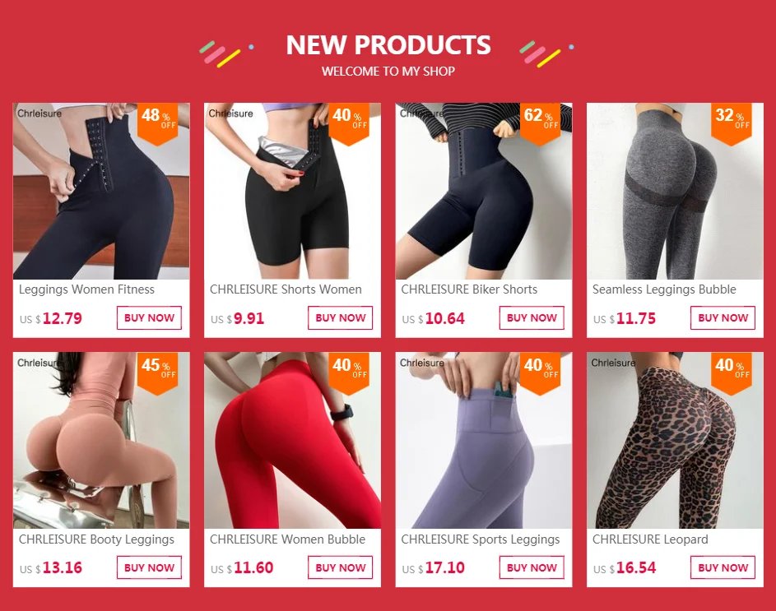Select the purple sports leggings thumbnail
Viewport: 776px width, 611px height.
point(484,440)
